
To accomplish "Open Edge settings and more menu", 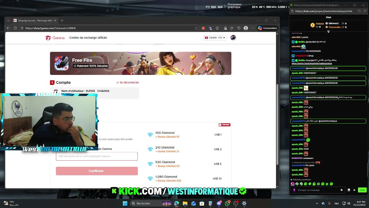I will [x=253, y=28].
